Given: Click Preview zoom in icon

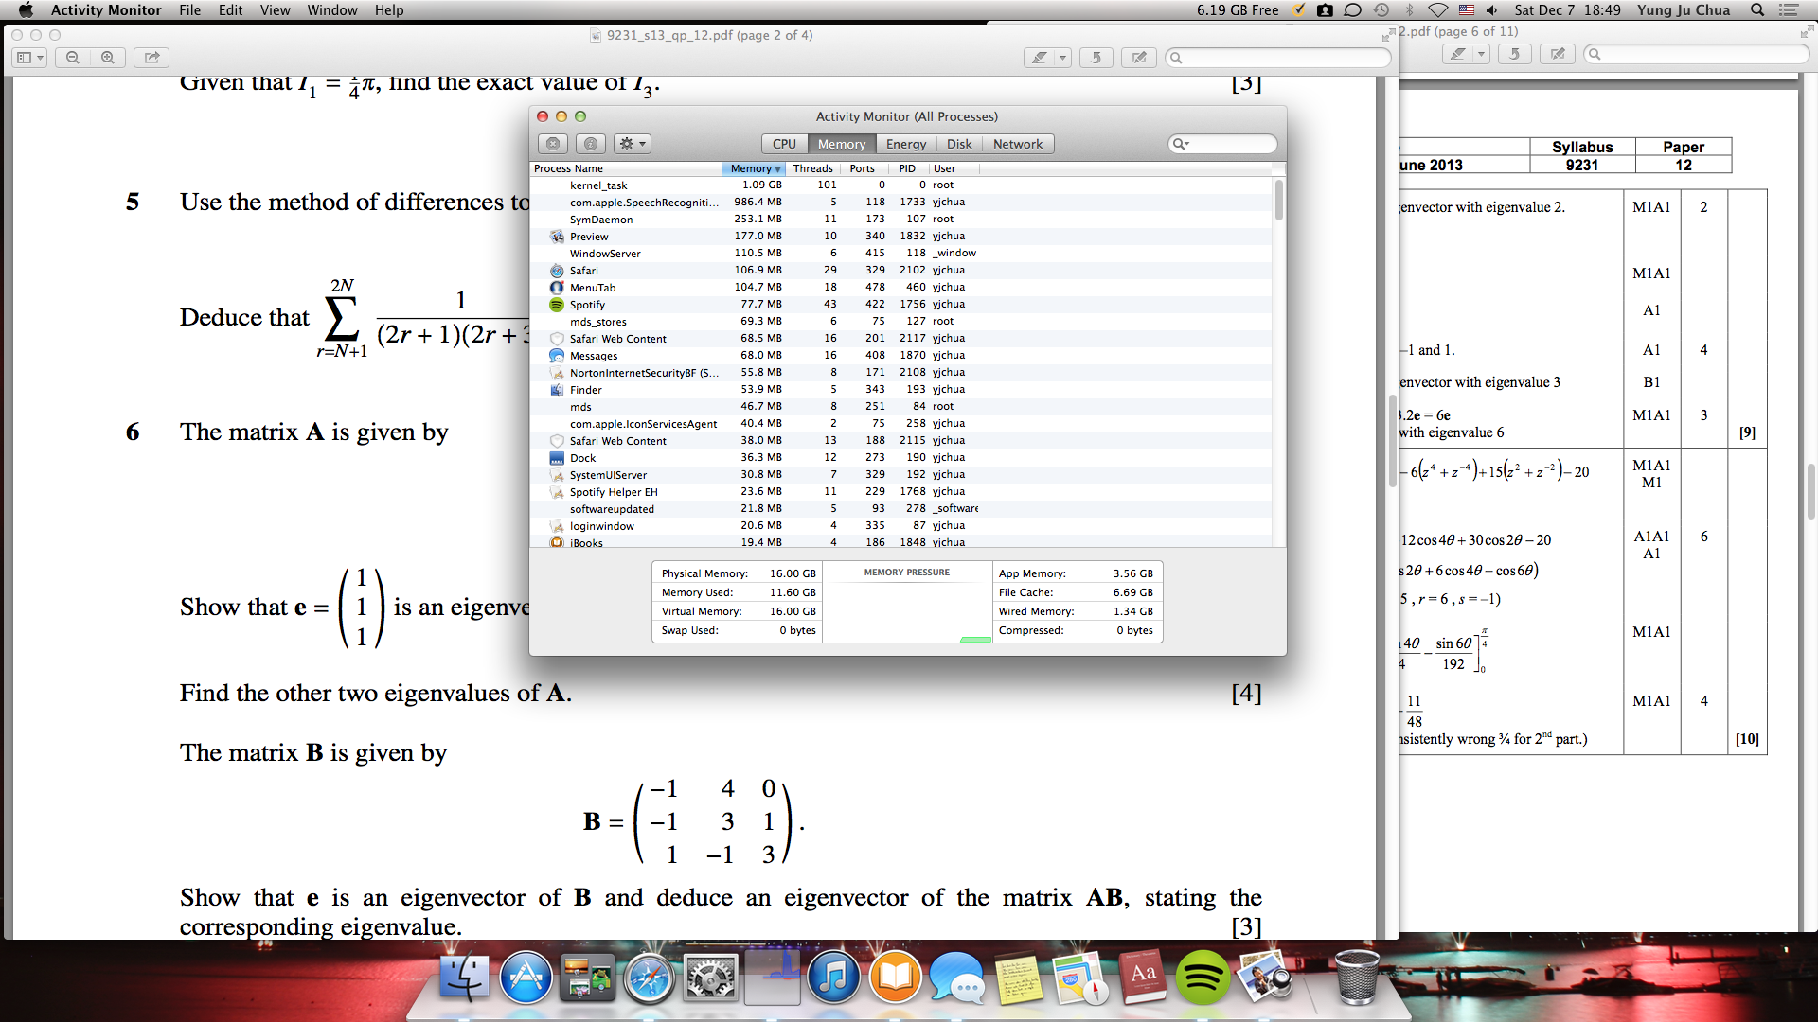Looking at the screenshot, I should click(x=108, y=58).
